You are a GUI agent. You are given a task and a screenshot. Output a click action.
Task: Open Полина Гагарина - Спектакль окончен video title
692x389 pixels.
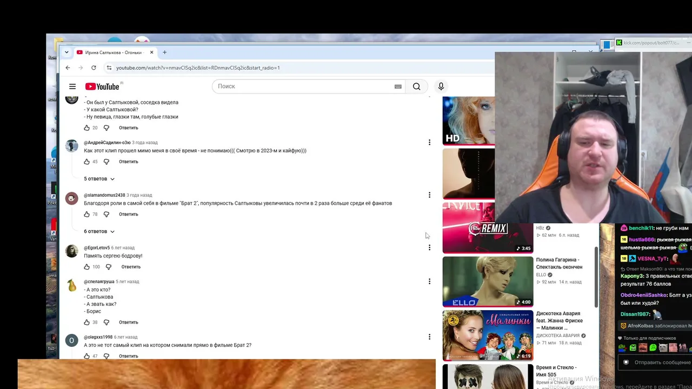pos(559,264)
